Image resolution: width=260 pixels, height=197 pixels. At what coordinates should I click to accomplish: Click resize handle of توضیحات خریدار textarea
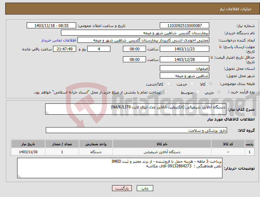[19, 177]
